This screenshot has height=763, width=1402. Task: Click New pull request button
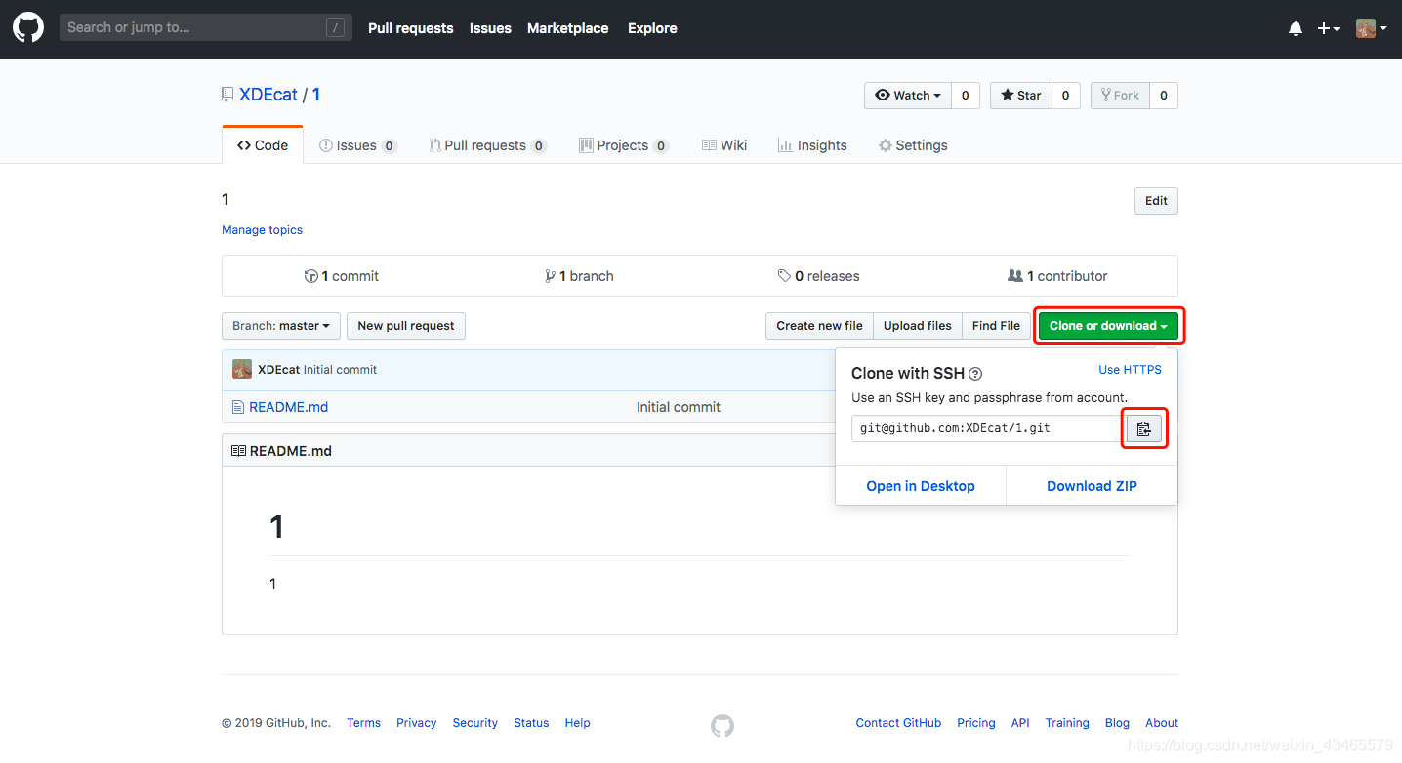406,326
